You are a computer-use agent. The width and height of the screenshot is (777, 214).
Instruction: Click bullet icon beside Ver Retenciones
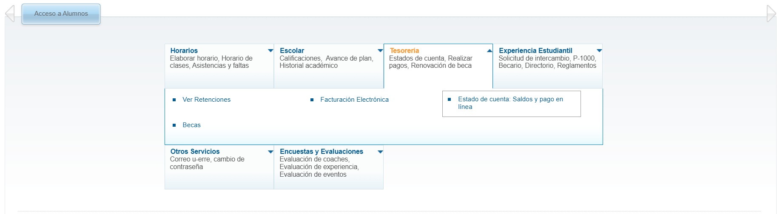174,100
